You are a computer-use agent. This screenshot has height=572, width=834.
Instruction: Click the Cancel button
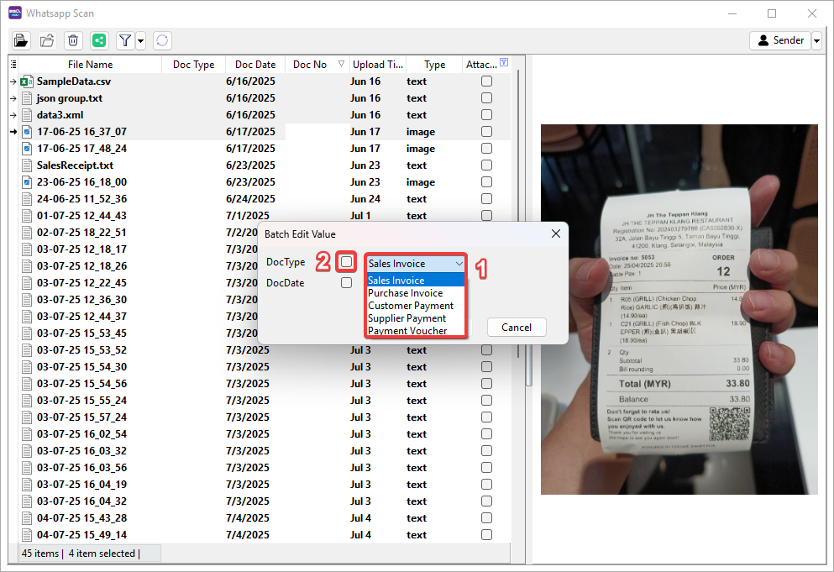coord(516,327)
